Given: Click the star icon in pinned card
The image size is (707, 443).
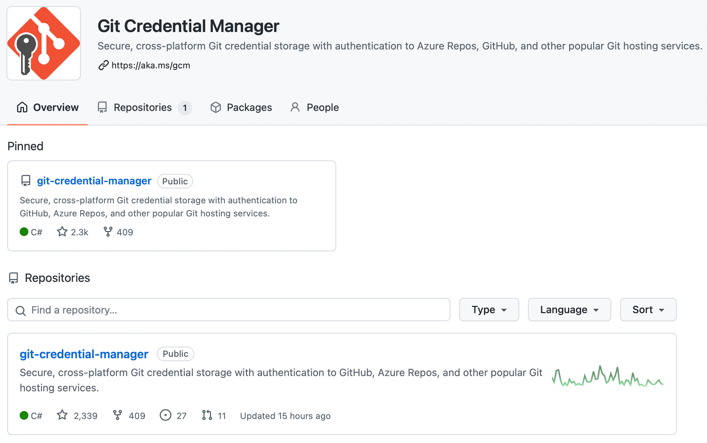Looking at the screenshot, I should 62,232.
